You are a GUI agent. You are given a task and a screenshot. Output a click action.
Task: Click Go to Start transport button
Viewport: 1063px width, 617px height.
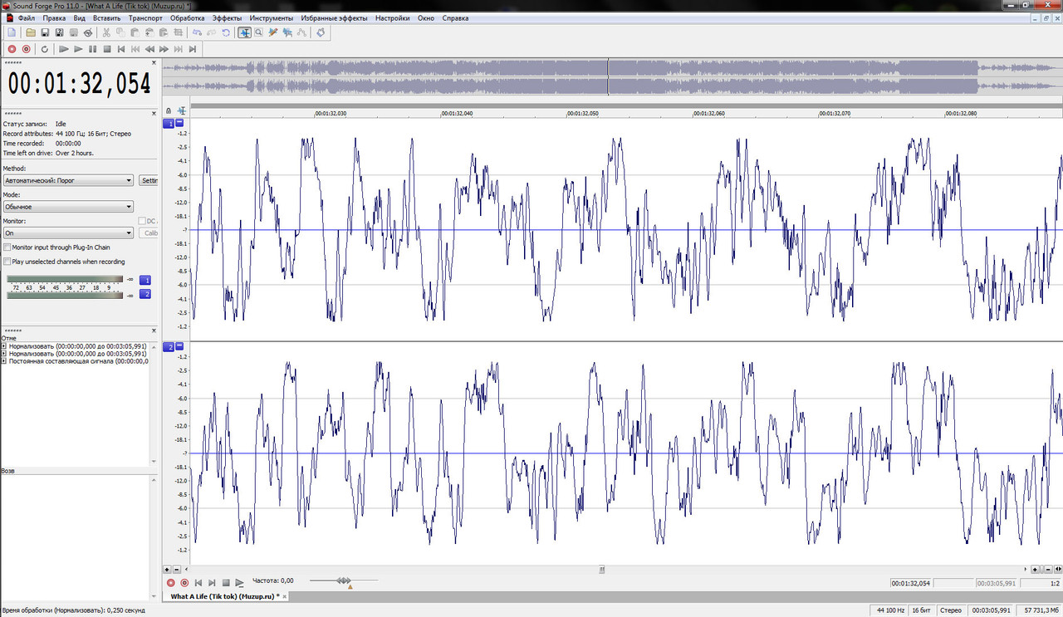click(121, 49)
